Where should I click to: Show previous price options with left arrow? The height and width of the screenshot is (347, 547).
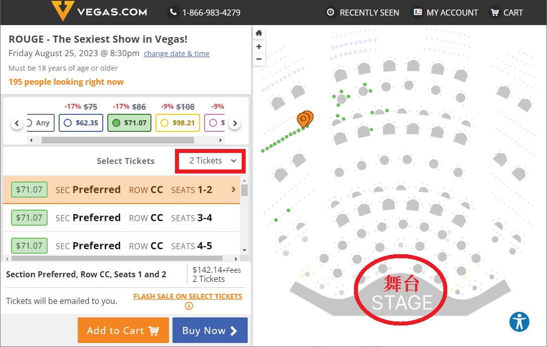(x=17, y=123)
